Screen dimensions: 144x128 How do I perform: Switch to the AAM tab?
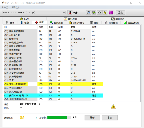[x=24, y=19]
